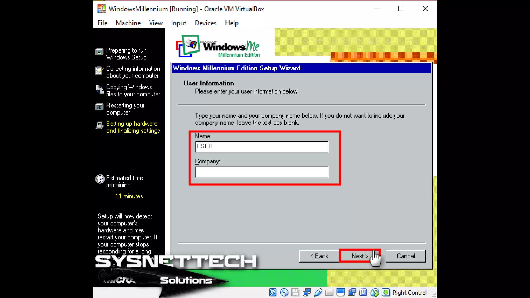Focus the empty Company text box
This screenshot has width=530, height=298.
click(262, 172)
